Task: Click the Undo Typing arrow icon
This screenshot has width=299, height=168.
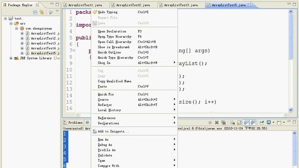Action: click(95, 12)
